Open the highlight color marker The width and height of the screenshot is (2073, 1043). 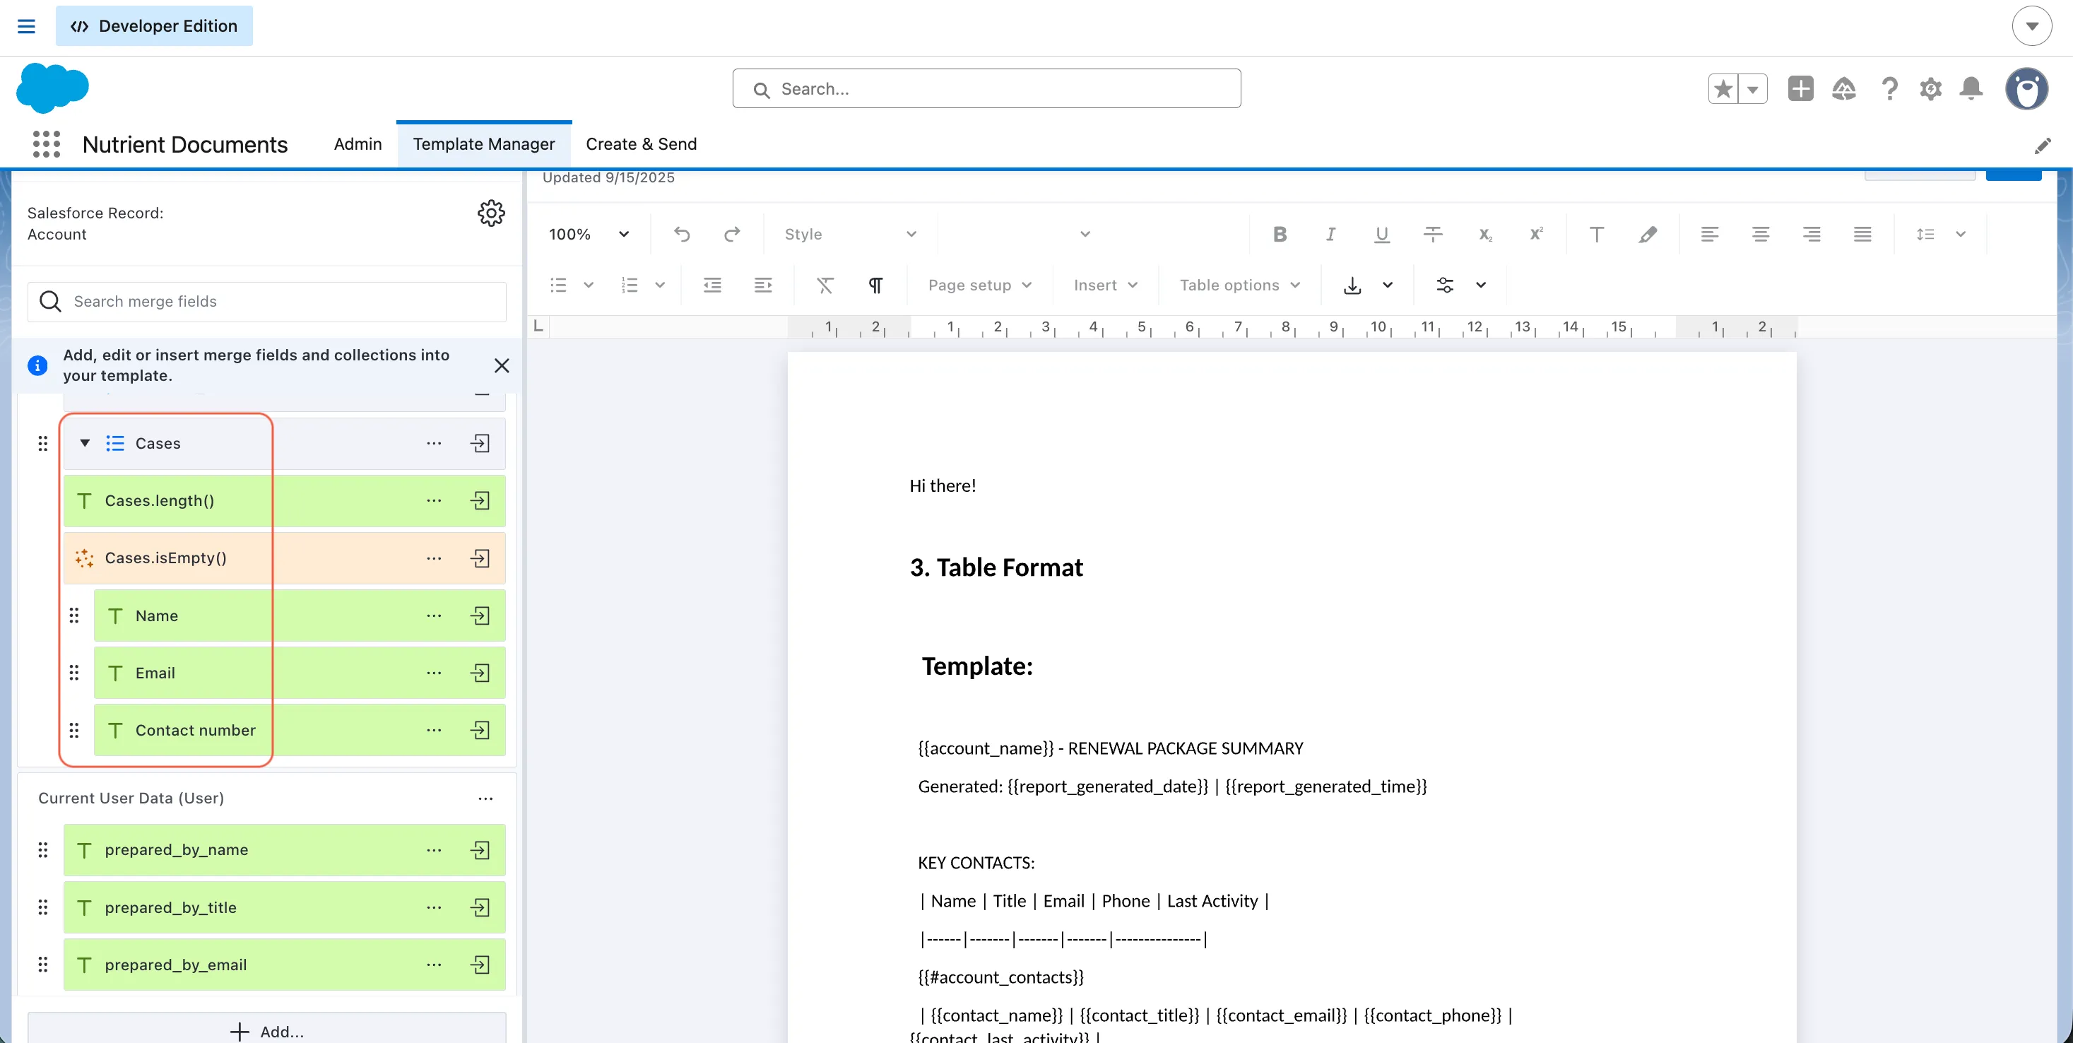click(x=1647, y=234)
